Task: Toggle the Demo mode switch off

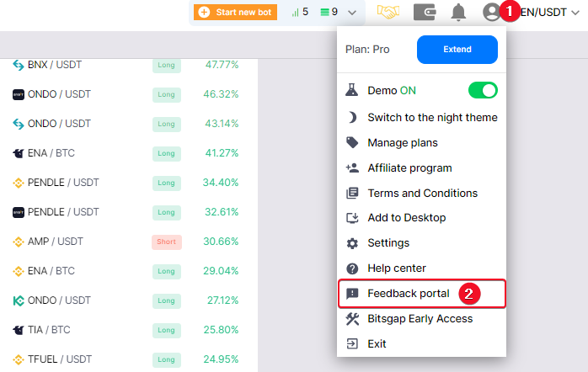Action: (482, 90)
